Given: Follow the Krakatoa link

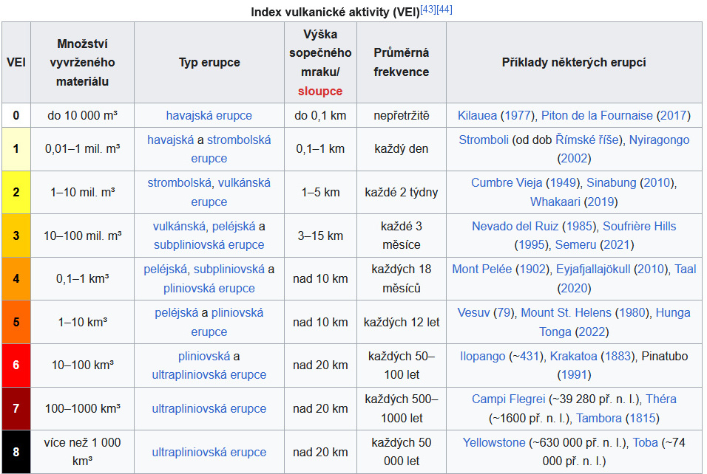Looking at the screenshot, I should pos(573,356).
